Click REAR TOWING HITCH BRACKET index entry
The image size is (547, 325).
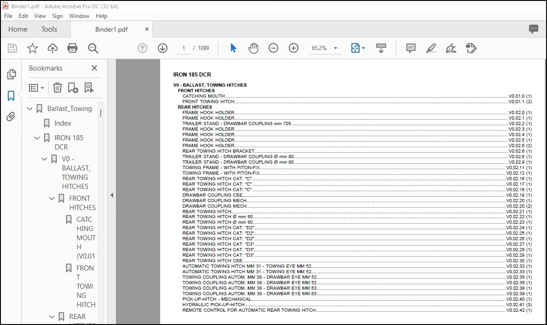click(357, 151)
